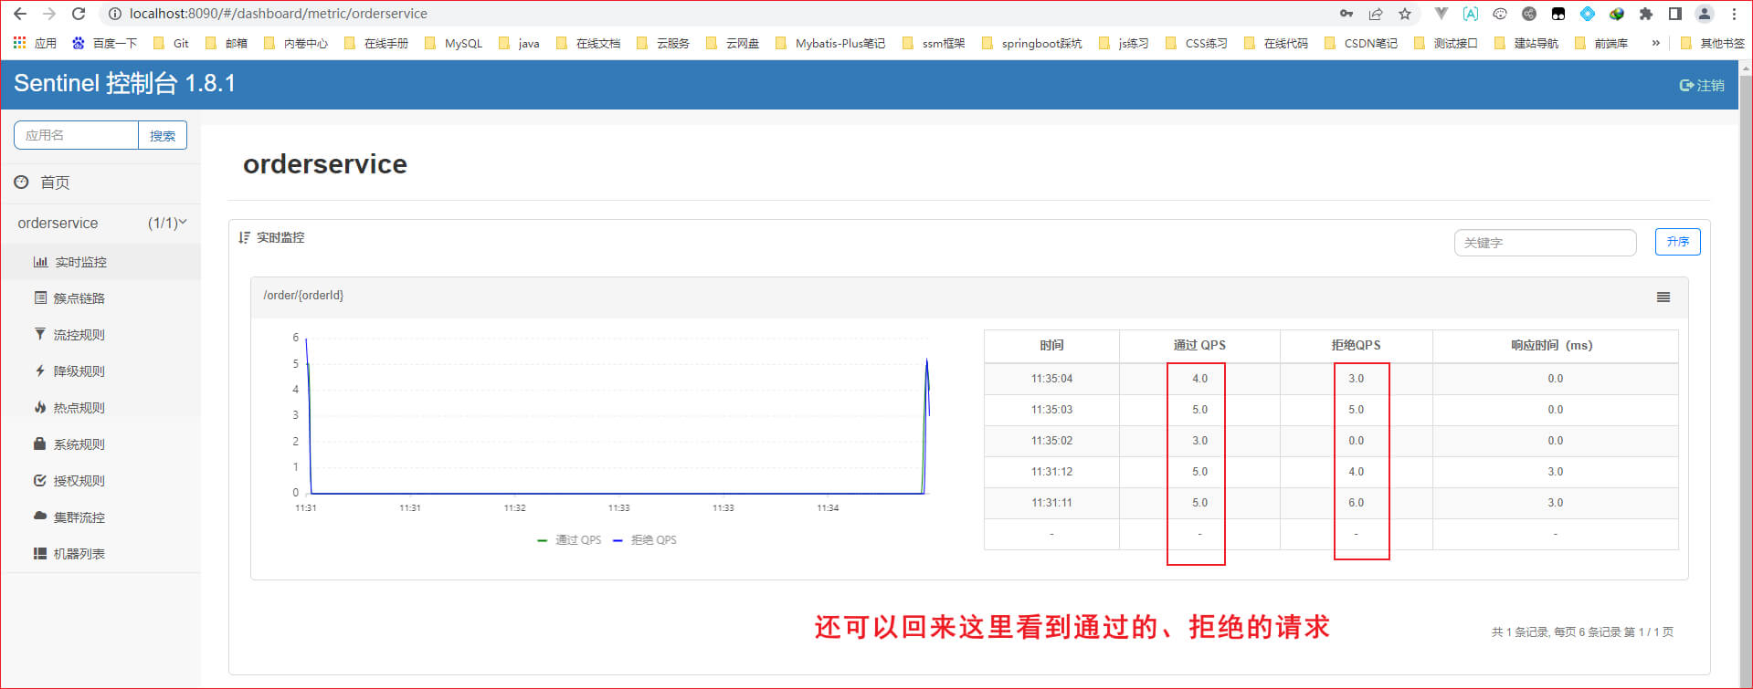The height and width of the screenshot is (689, 1753).
Task: Share this page via the share icon
Action: coord(1376,14)
